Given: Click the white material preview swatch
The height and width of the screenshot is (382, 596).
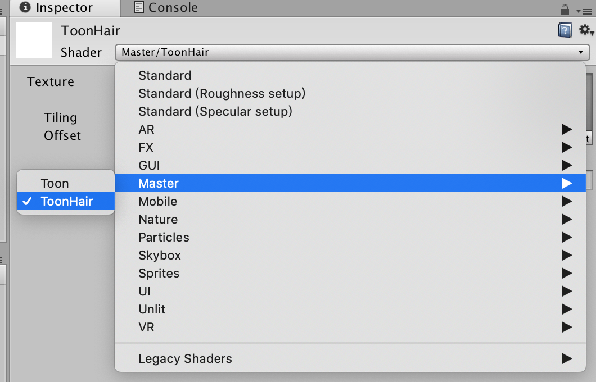Looking at the screenshot, I should (x=34, y=40).
